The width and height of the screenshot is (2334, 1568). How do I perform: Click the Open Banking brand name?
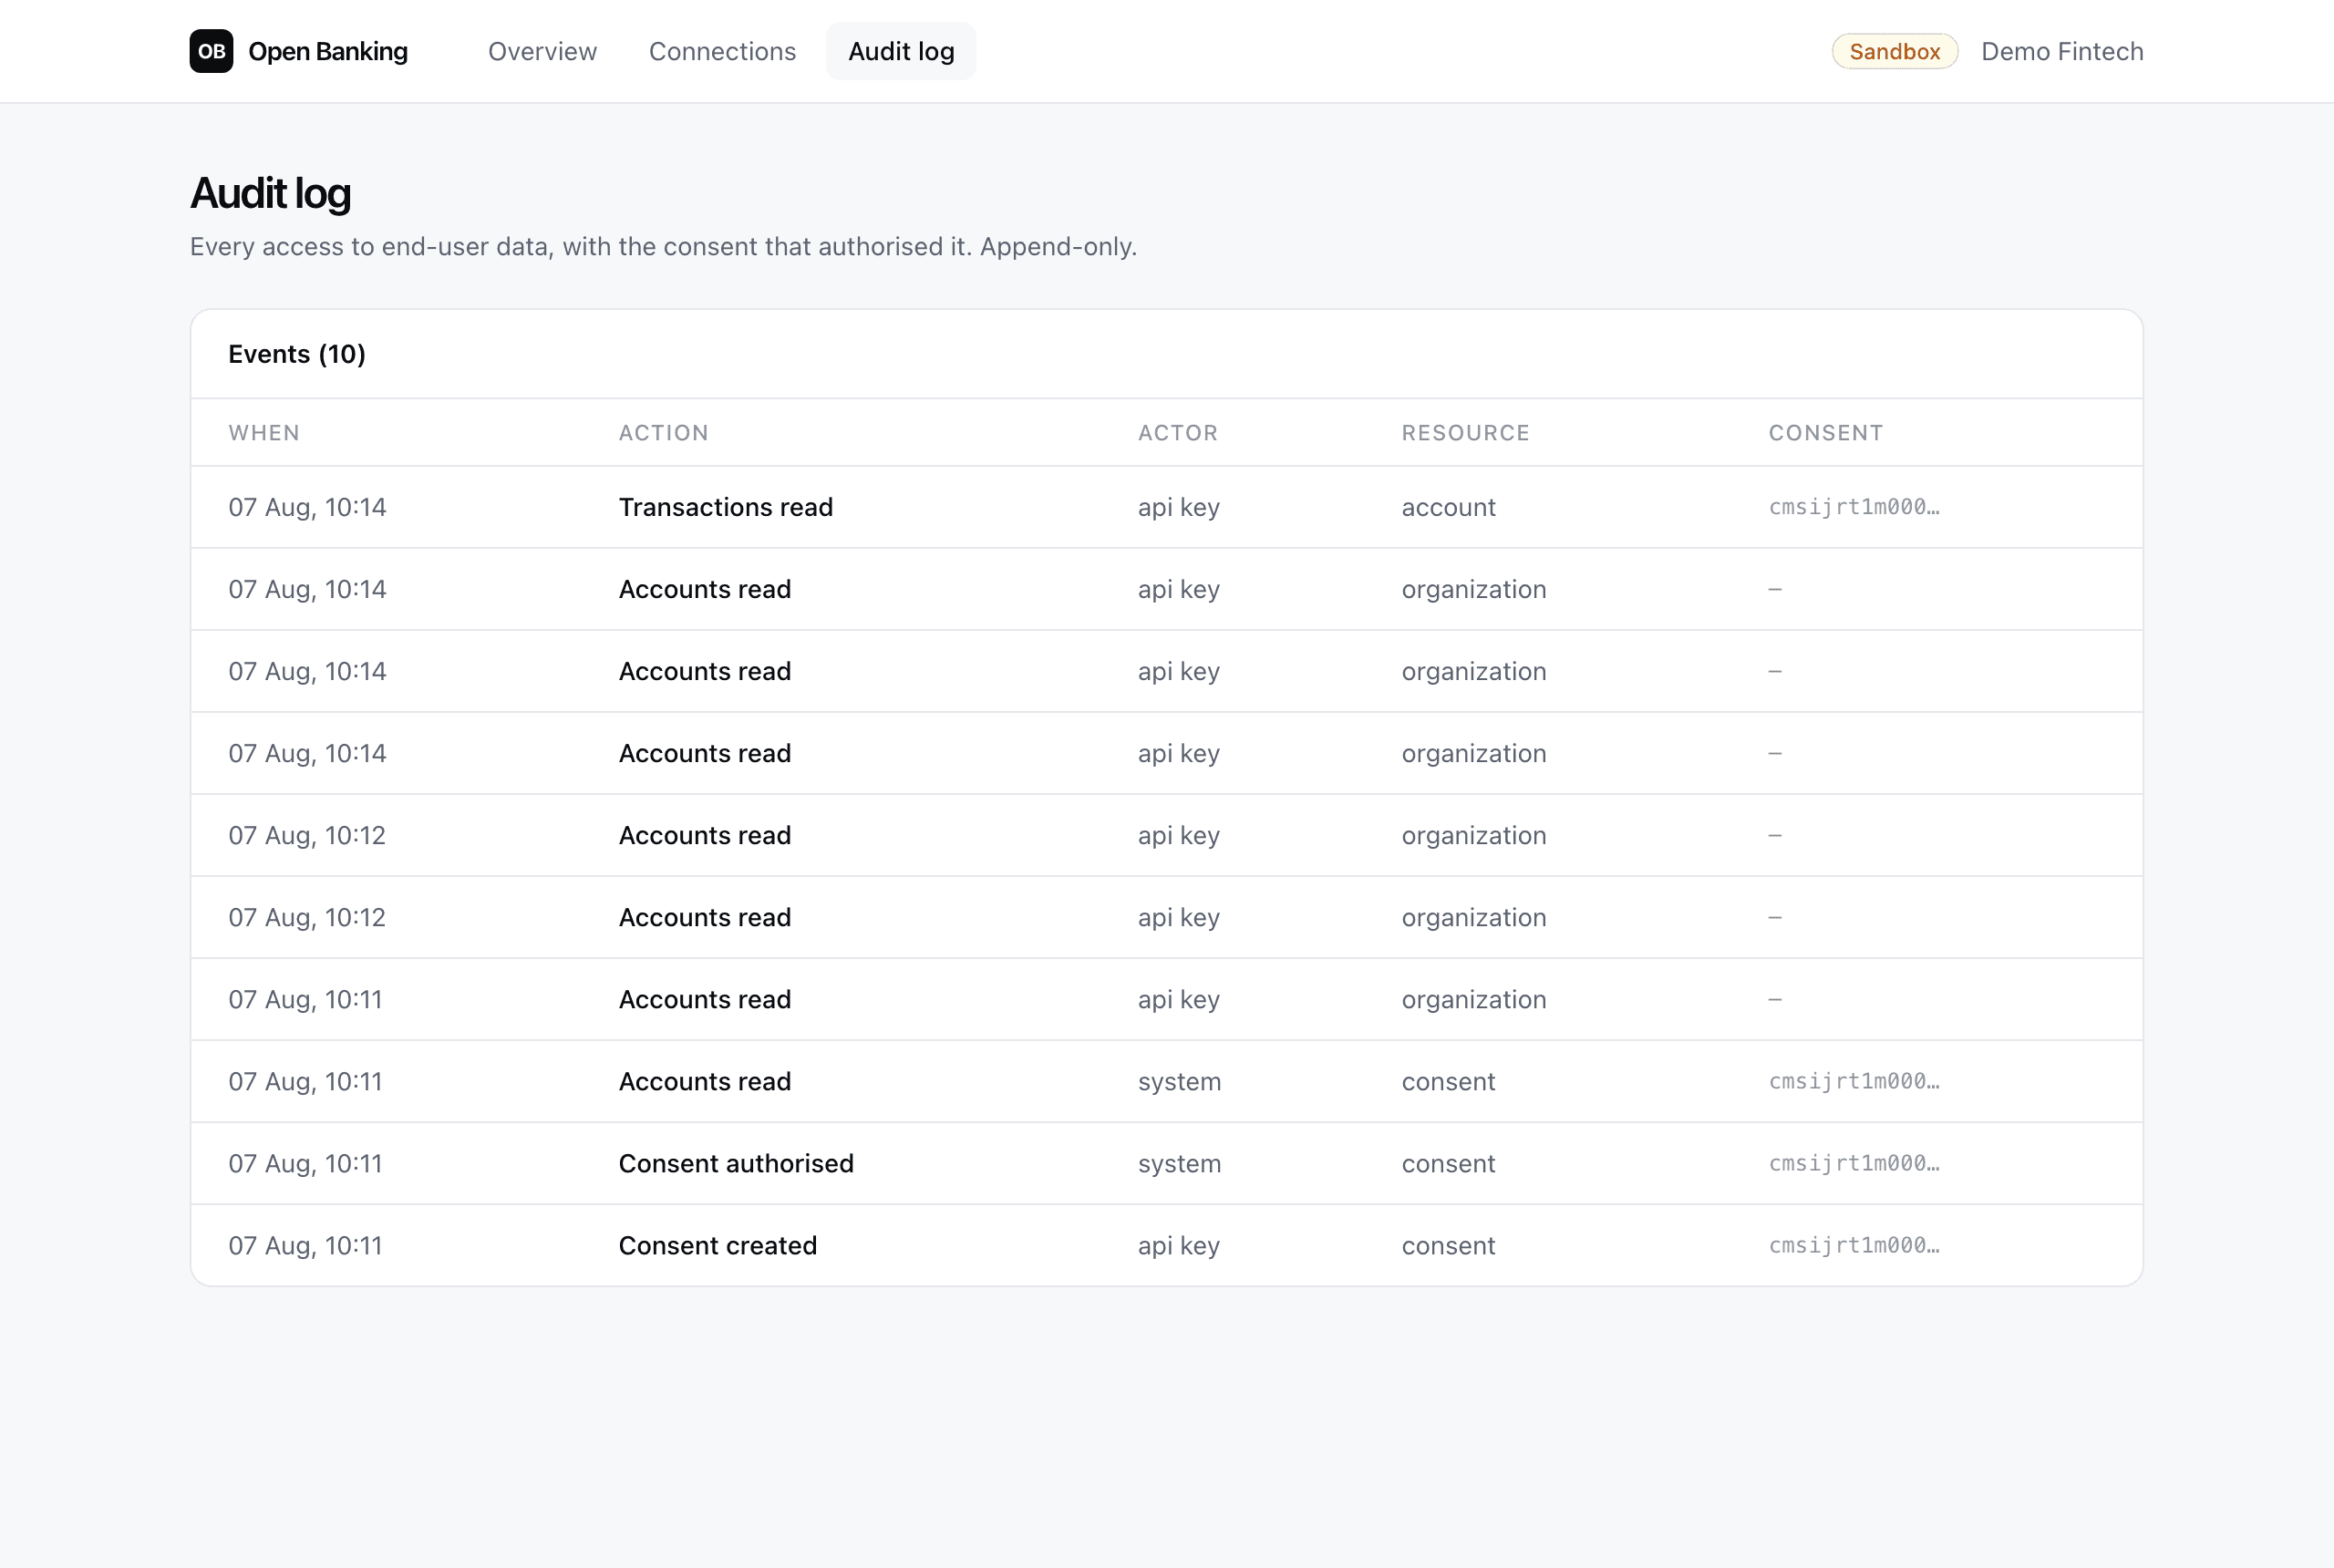(328, 51)
